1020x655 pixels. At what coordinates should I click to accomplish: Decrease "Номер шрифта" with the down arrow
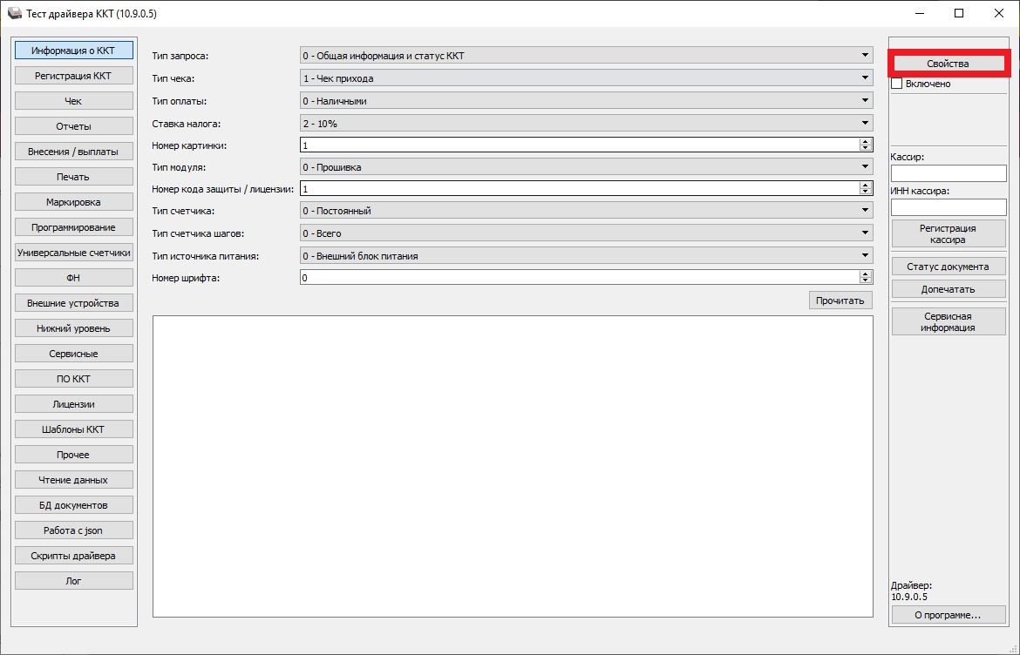coord(865,280)
